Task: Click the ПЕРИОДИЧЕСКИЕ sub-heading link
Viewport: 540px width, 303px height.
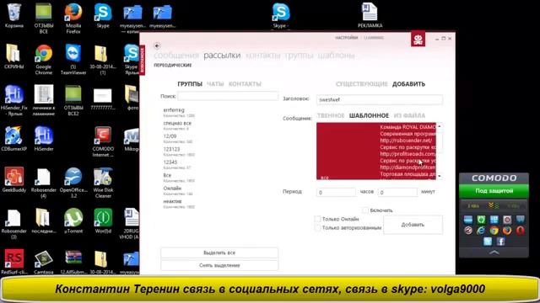Action: (172, 66)
